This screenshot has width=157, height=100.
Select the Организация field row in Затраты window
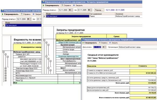tap(67, 16)
